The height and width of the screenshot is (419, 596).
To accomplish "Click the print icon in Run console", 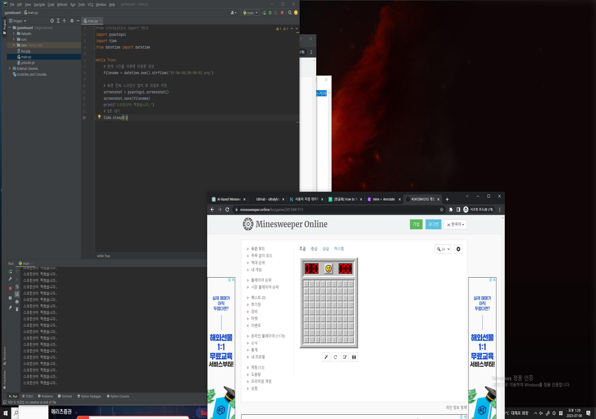I will coord(17,302).
